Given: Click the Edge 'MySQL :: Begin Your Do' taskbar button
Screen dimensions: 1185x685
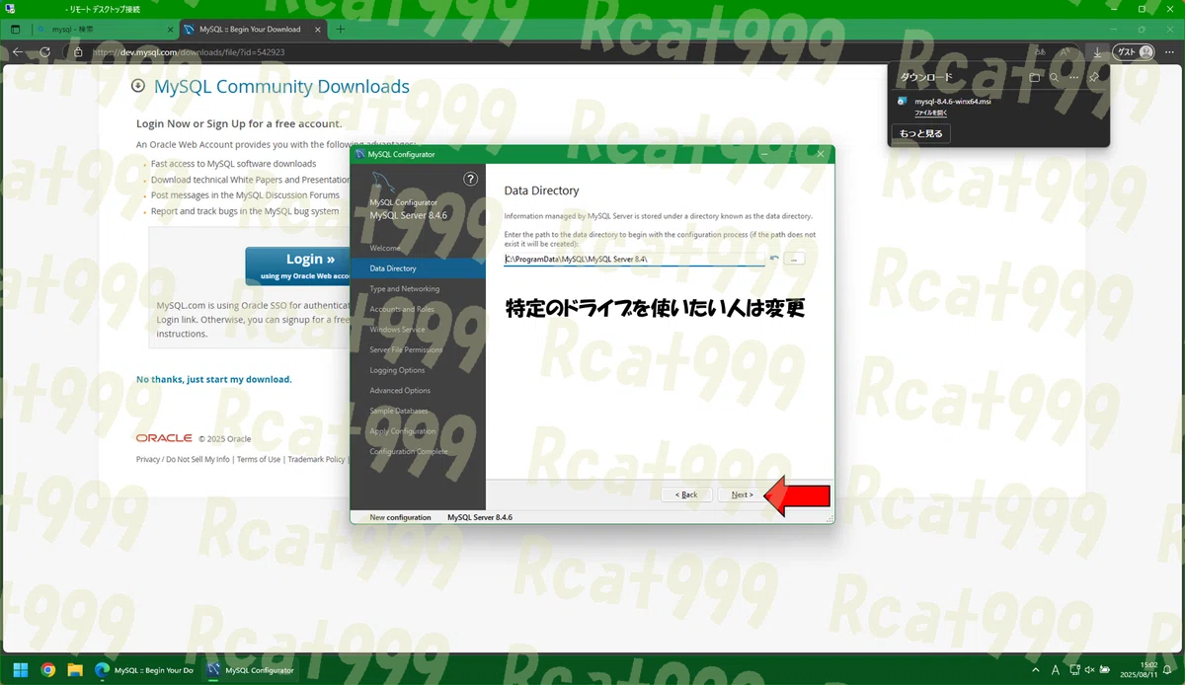Looking at the screenshot, I should coord(145,669).
